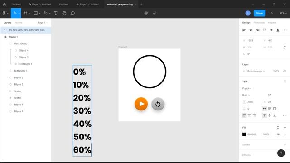This screenshot has height=163, width=290.
Task: Enable Auto height text resizing
Action: (x=270, y=109)
